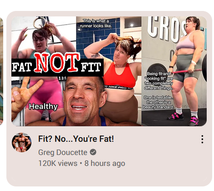Screen dimensions: 214x191
Task: Click Greg Doucette's bodybuilder channel avatar
Action: [x=22, y=142]
